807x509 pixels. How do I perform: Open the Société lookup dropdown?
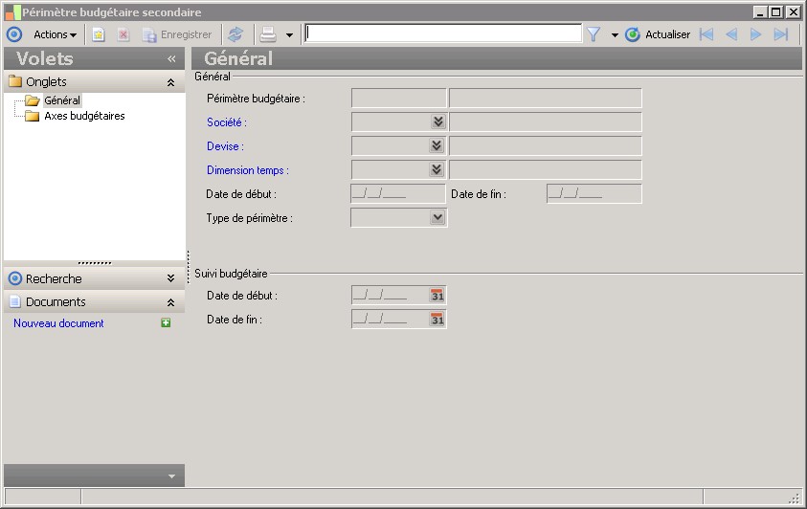tap(438, 122)
